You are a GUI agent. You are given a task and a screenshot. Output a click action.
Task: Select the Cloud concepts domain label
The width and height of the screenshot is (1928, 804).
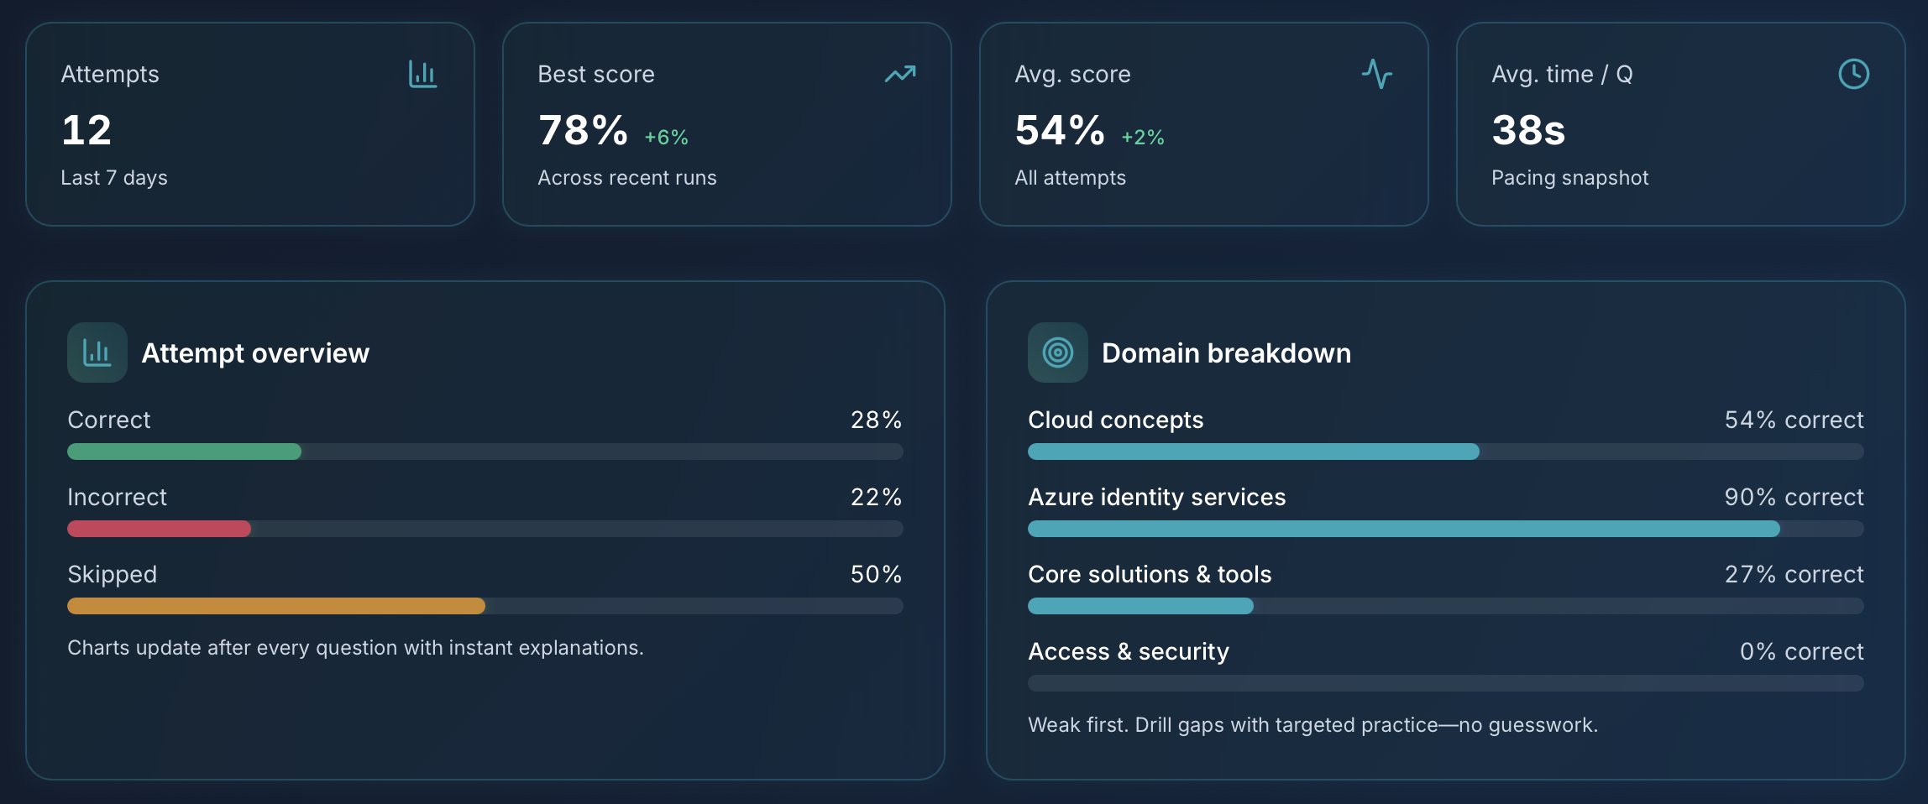[1115, 420]
